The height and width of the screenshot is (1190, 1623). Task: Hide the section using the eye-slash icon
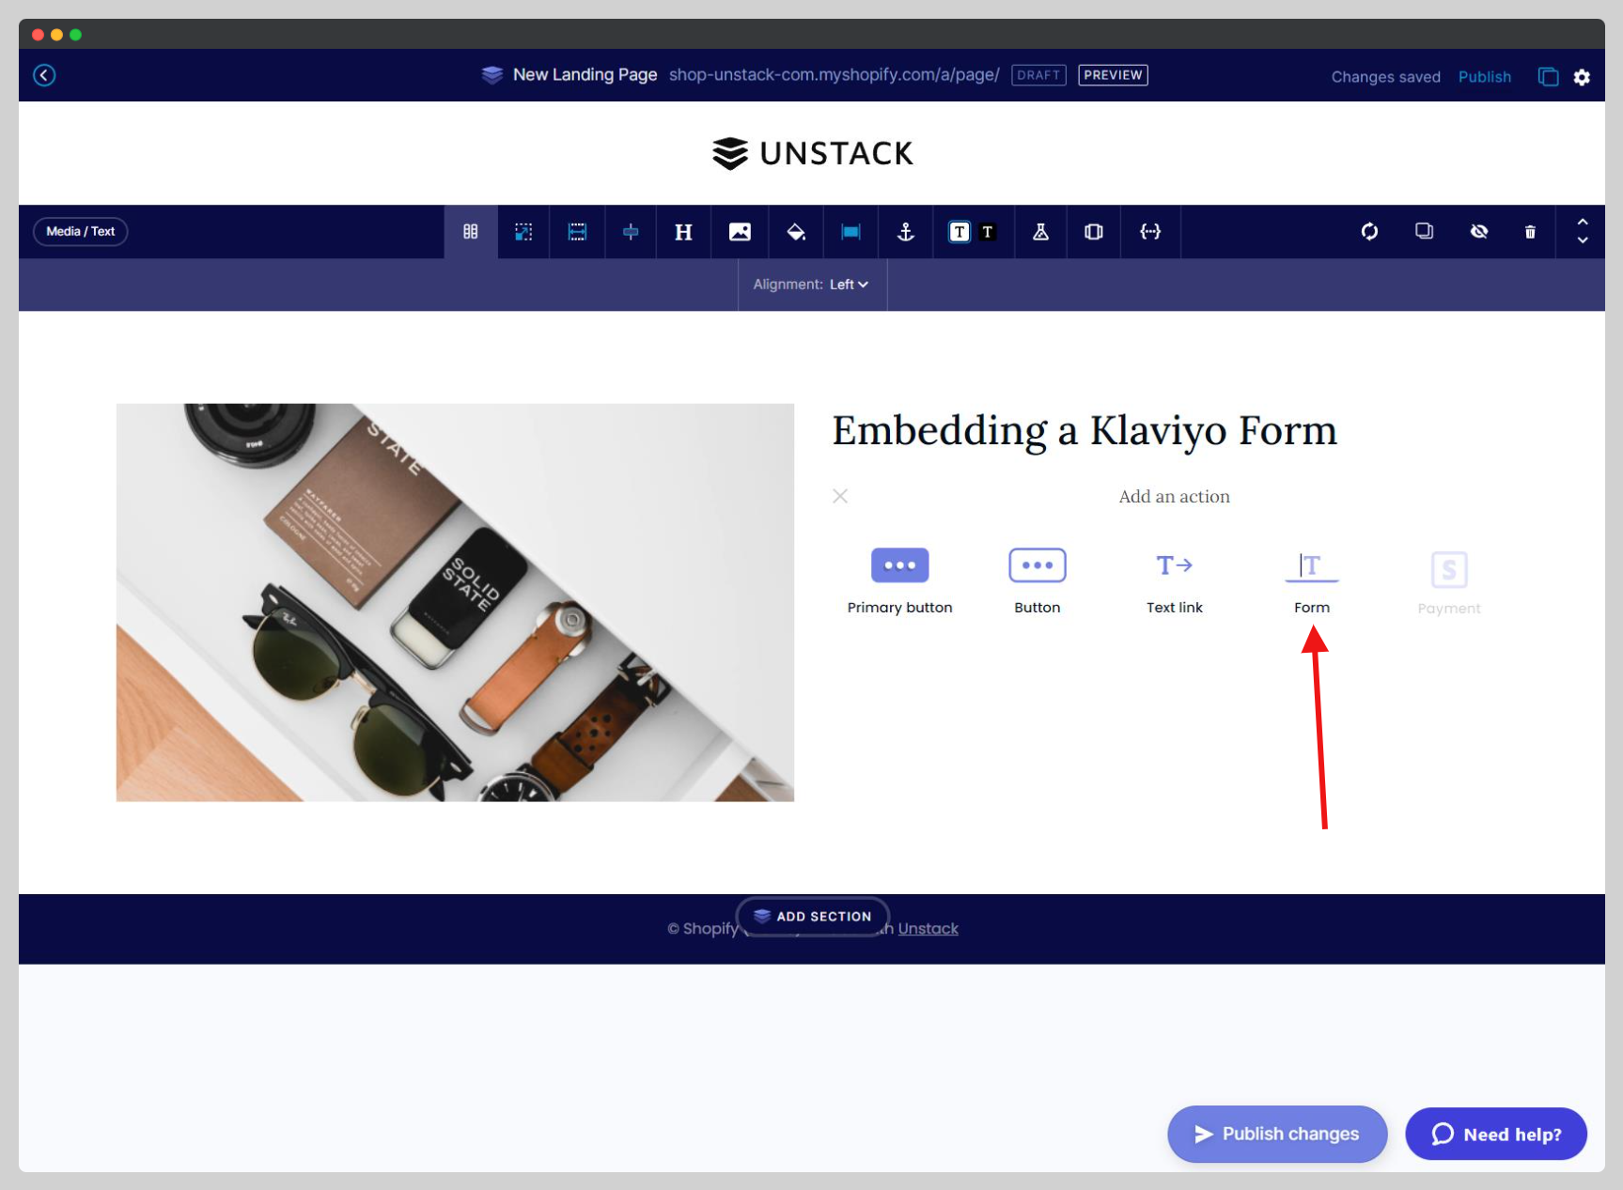(x=1479, y=231)
